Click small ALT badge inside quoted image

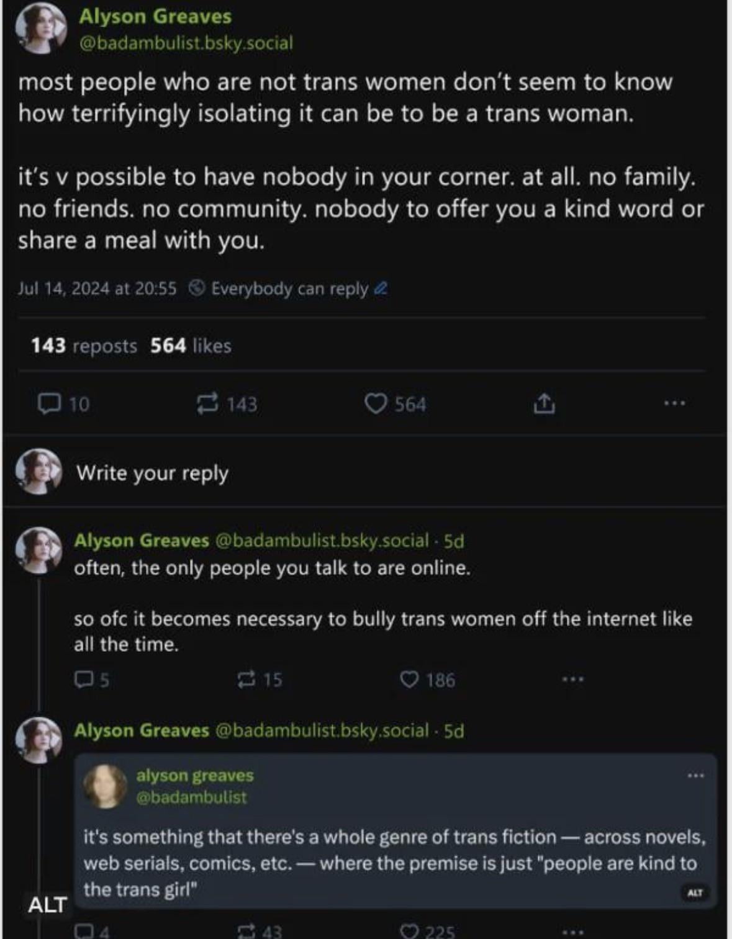coord(695,892)
